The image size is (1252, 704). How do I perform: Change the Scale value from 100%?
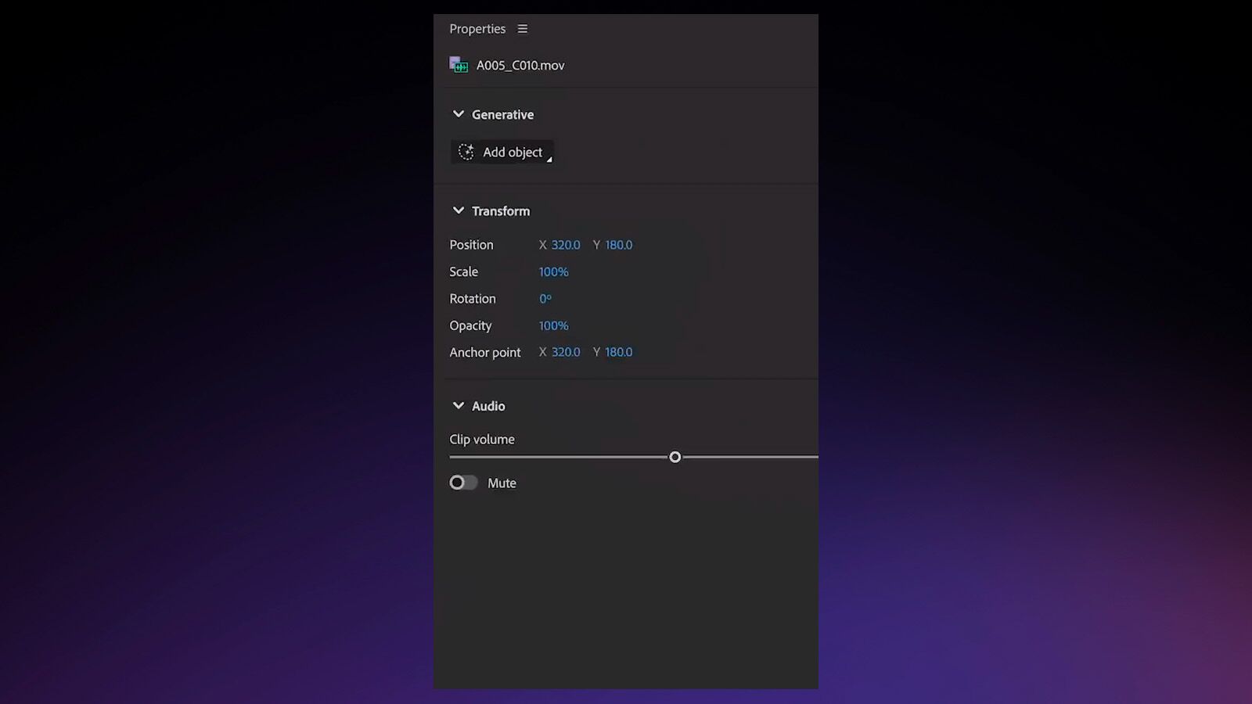click(553, 271)
